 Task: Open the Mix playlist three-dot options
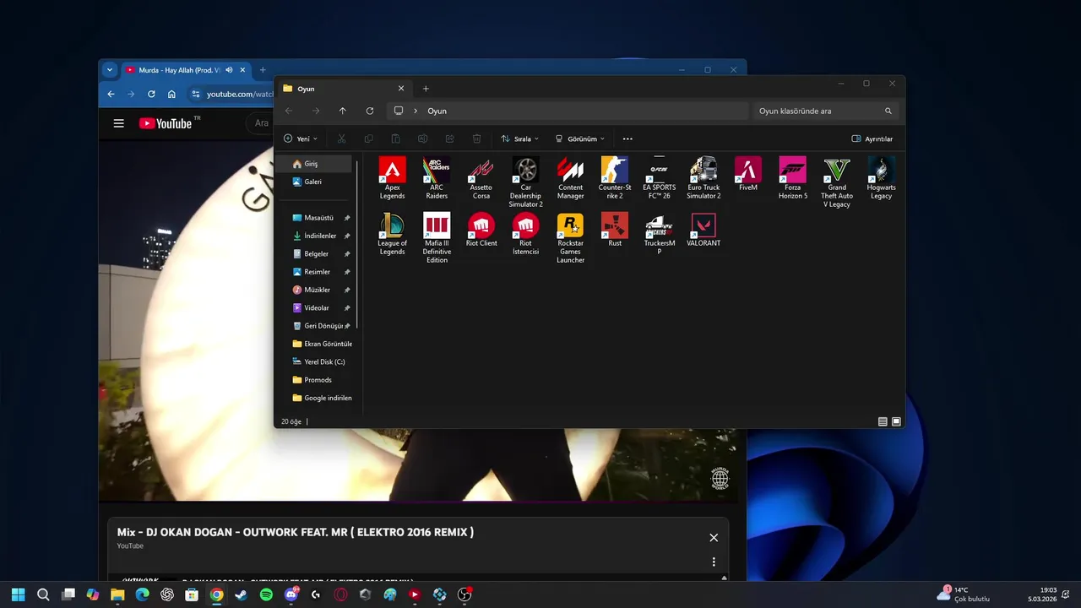tap(714, 562)
